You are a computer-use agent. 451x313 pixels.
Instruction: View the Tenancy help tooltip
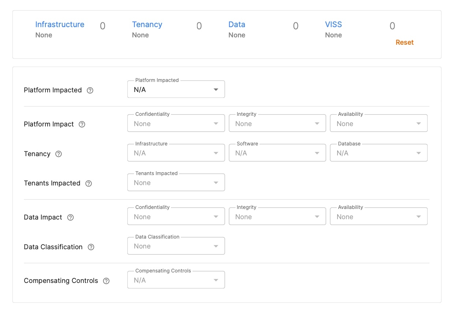tap(58, 154)
